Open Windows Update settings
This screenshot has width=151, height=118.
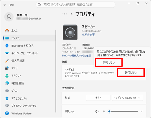(29, 113)
